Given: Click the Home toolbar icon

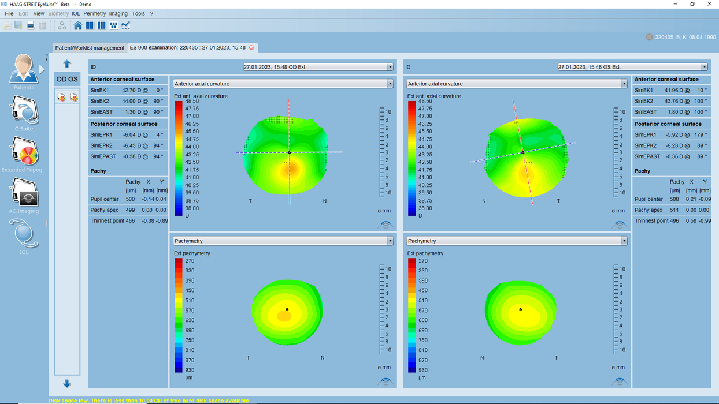Looking at the screenshot, I should (x=78, y=25).
